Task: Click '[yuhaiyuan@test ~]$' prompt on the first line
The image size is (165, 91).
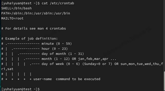Action: tap(21, 3)
